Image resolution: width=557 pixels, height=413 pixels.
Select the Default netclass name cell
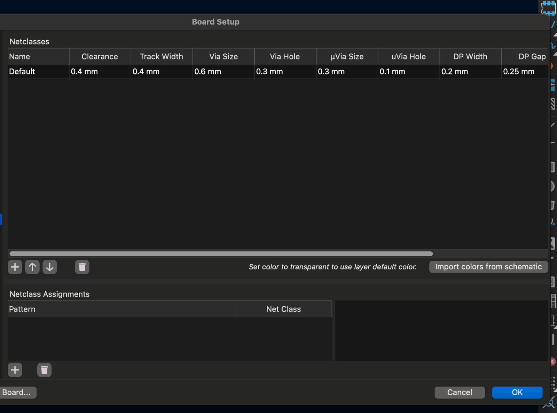click(38, 72)
